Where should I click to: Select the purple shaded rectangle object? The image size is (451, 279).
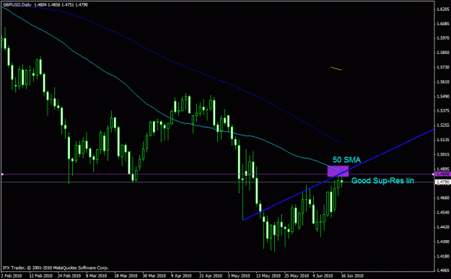338,171
